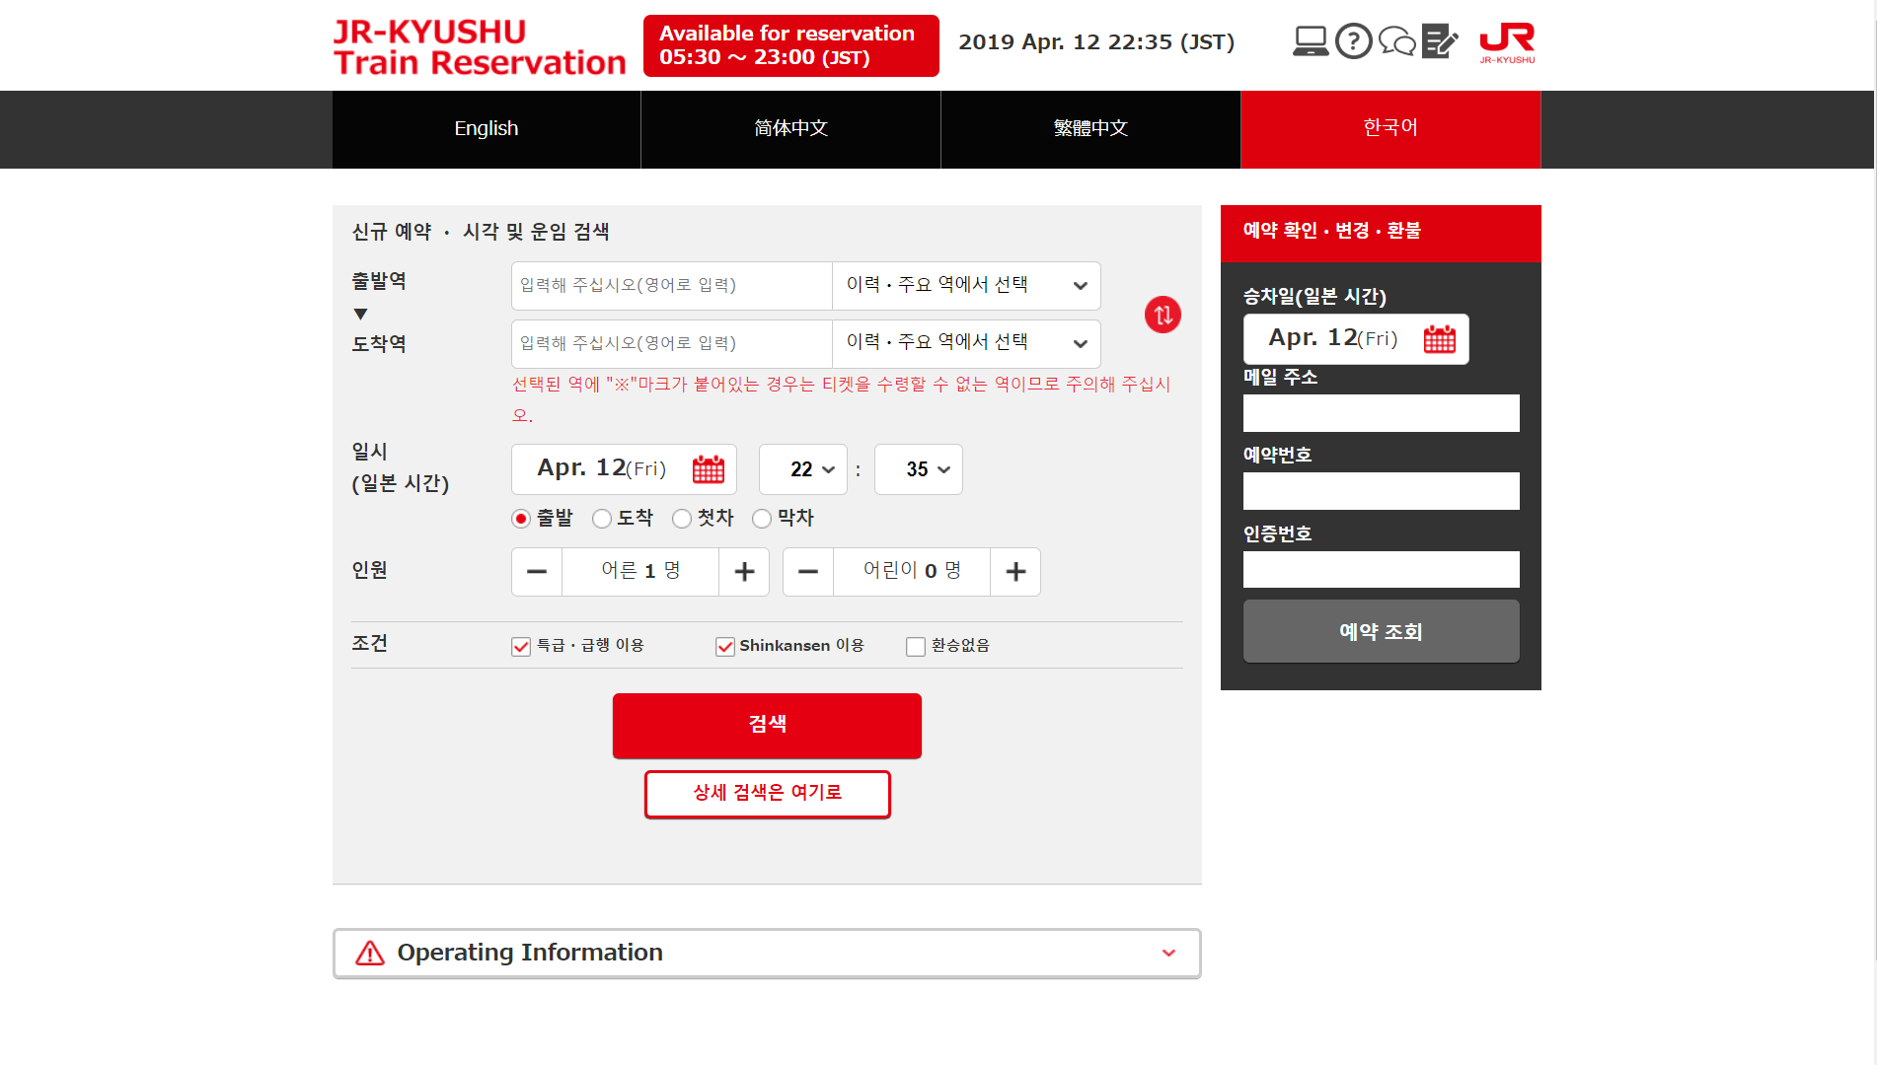Viewport: 1877px width, 1065px height.
Task: Open 승차일 date picker Apr. 12(Fri)
Action: click(x=1356, y=339)
